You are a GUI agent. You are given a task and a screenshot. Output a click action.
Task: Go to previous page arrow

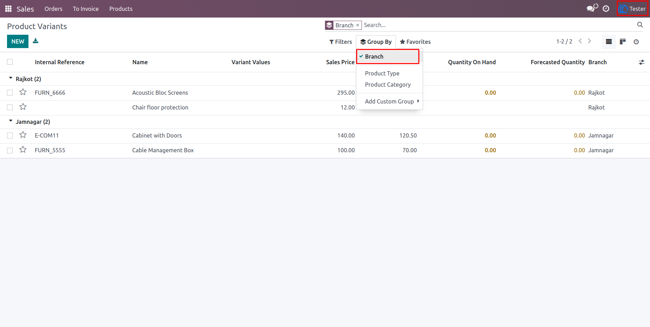580,41
